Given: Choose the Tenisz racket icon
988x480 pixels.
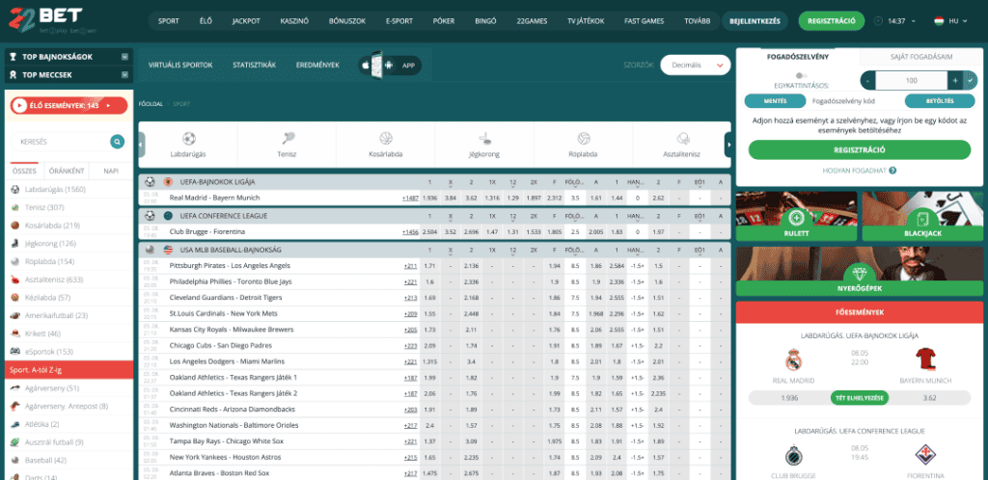Looking at the screenshot, I should pyautogui.click(x=287, y=138).
